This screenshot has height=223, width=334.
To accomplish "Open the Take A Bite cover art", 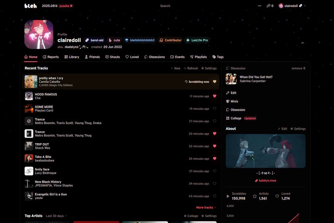I will (29, 159).
